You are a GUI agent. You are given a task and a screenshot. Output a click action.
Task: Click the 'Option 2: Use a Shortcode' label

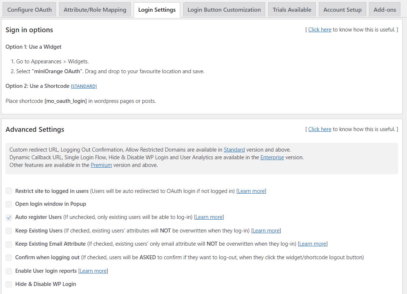[37, 86]
